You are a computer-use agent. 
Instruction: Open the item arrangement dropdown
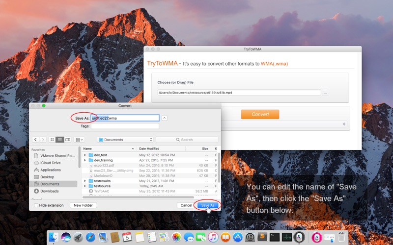[x=79, y=140]
